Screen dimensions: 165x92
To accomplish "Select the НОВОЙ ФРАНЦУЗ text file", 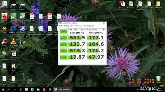I will pyautogui.click(x=4, y=80).
